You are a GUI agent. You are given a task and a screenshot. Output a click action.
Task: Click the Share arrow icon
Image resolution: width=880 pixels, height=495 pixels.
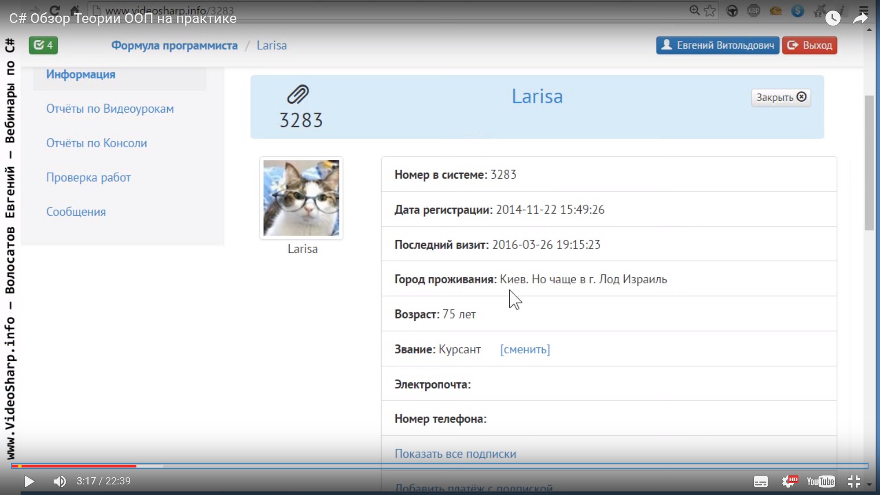(x=860, y=18)
